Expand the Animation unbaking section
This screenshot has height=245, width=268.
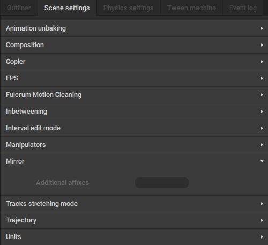[134, 28]
